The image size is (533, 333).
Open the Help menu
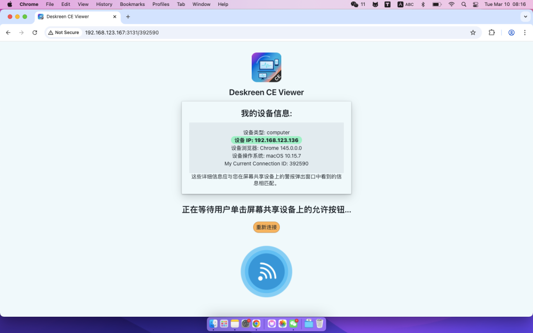pyautogui.click(x=223, y=4)
